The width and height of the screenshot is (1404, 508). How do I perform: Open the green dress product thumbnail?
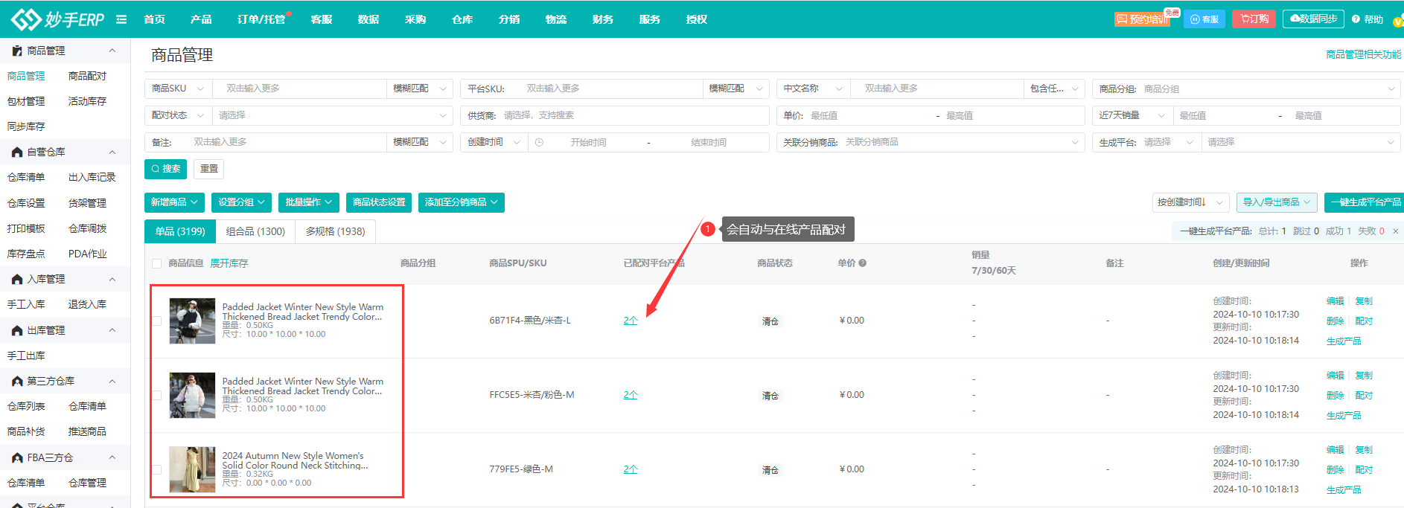(x=192, y=469)
